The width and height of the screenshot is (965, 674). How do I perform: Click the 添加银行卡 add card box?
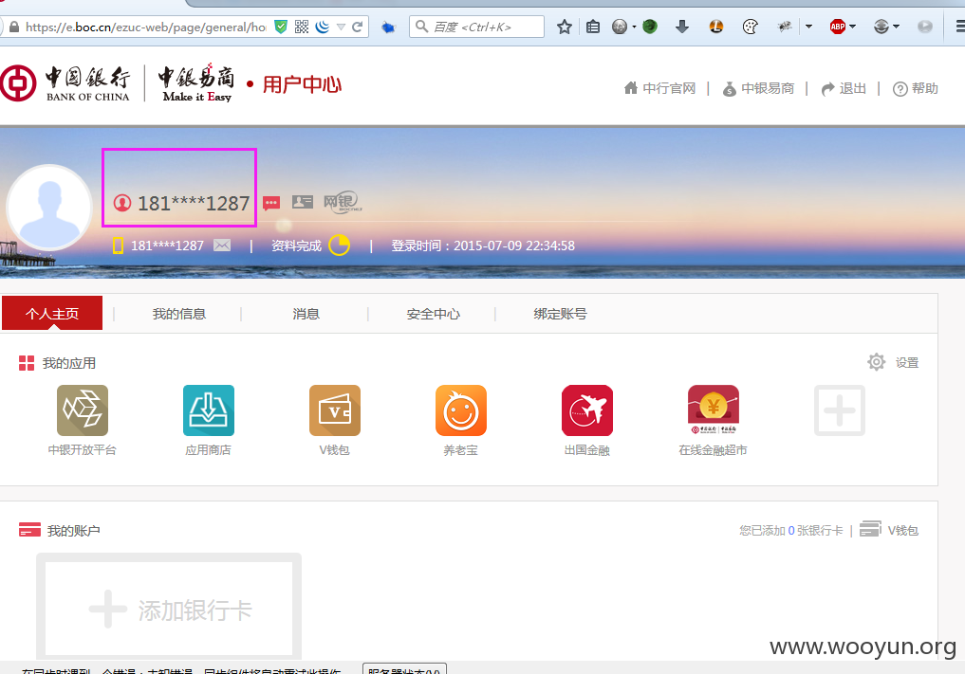tap(169, 606)
